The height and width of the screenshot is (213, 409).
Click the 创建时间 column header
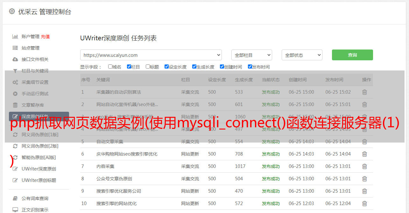pos(298,80)
